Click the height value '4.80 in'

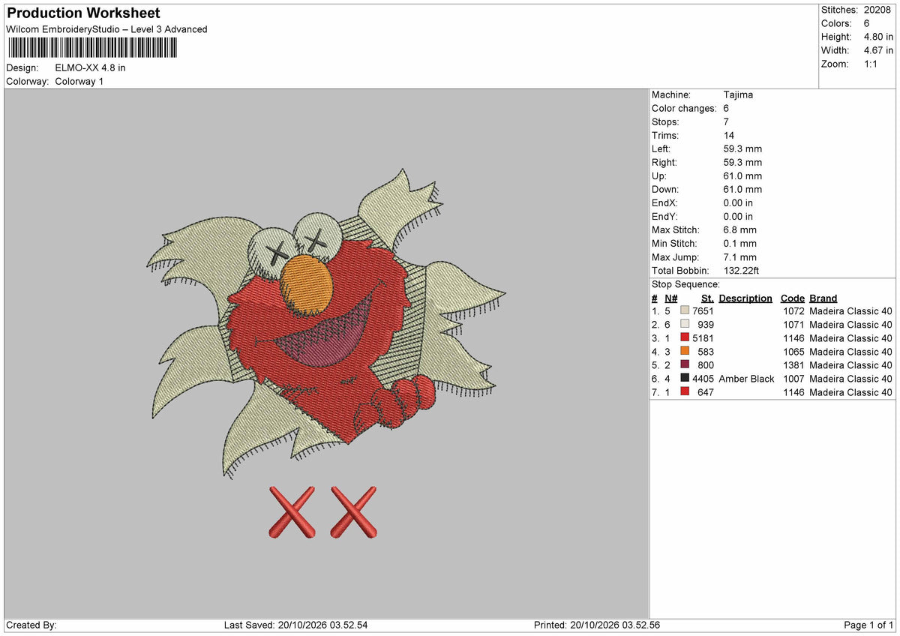point(878,37)
